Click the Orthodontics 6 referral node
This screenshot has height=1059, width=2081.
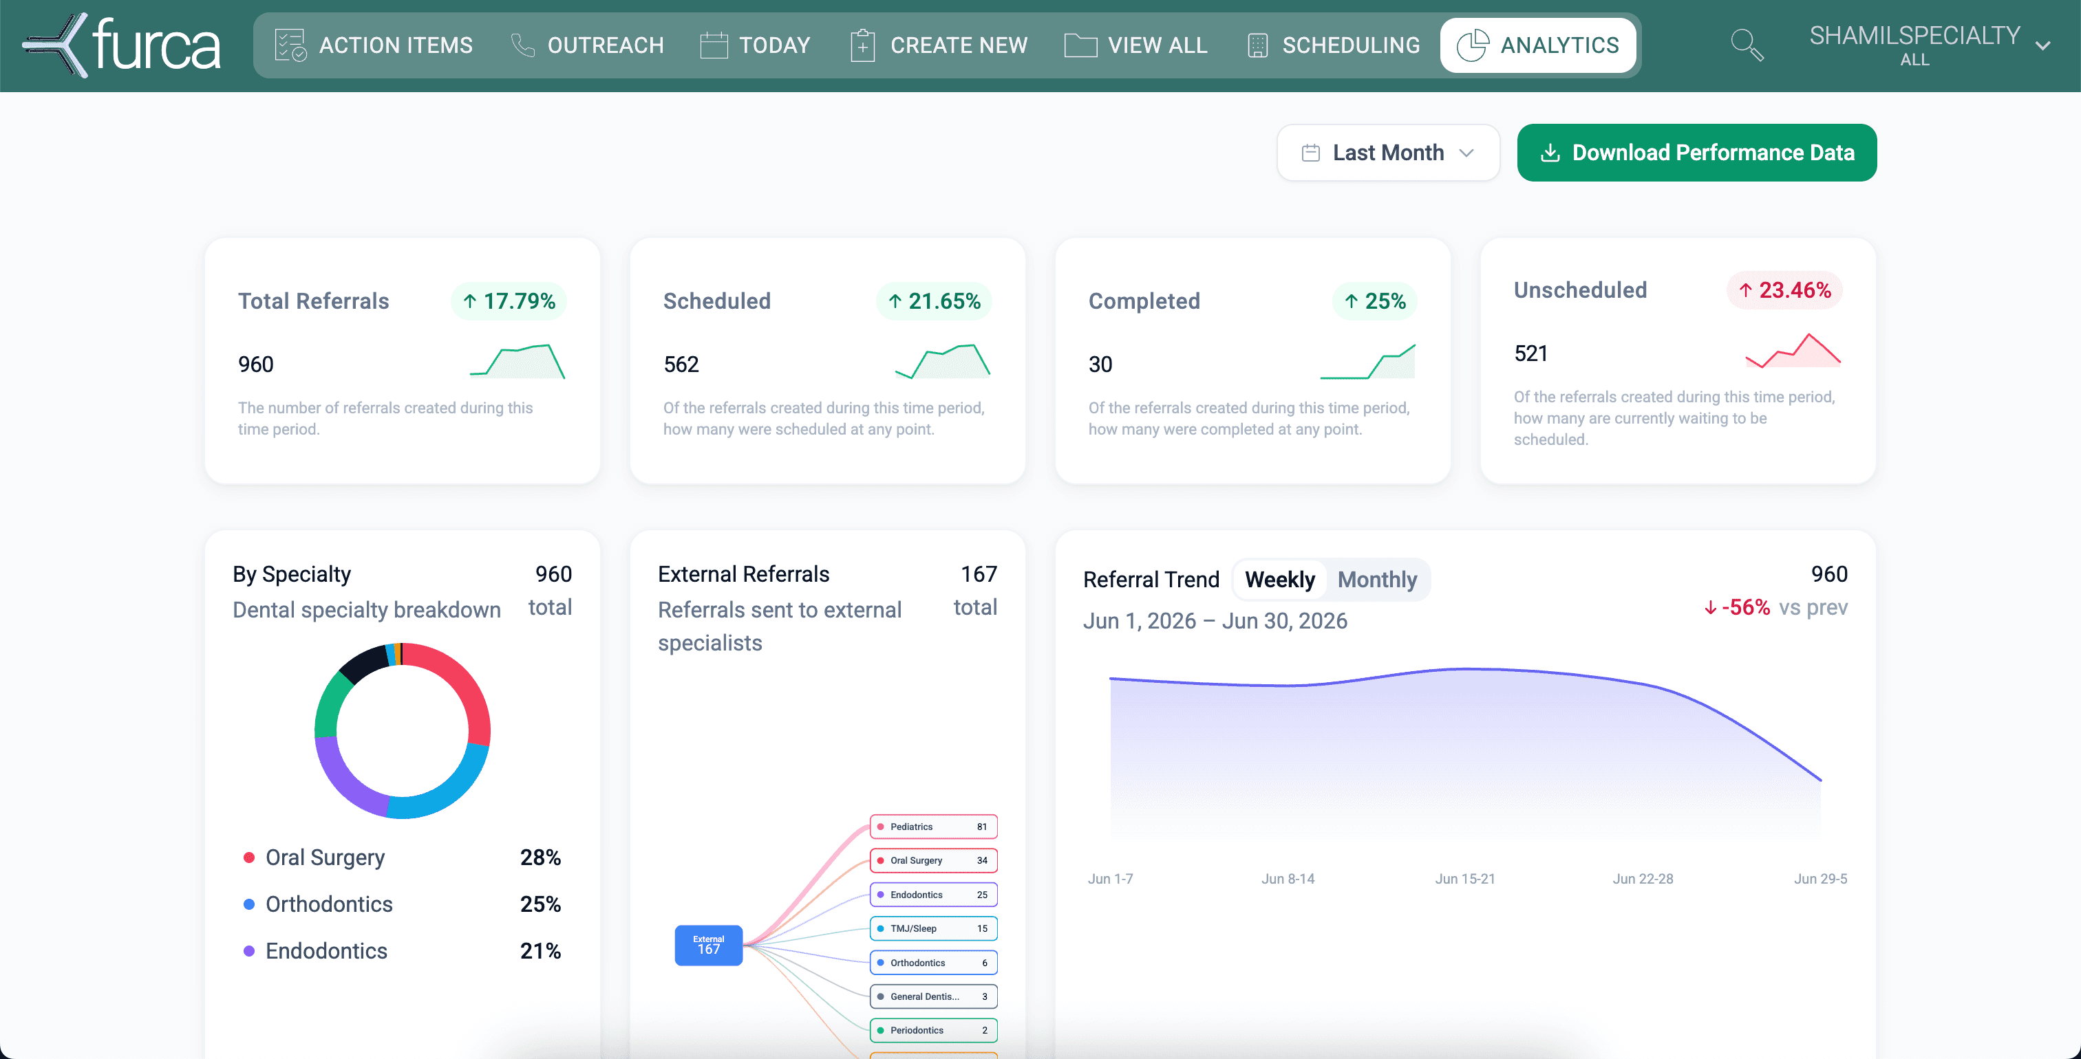pos(933,962)
